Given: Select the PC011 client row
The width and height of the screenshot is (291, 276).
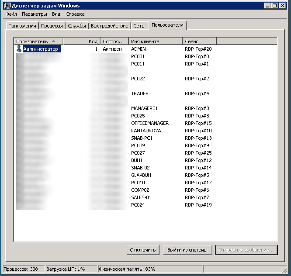Looking at the screenshot, I should (138, 64).
